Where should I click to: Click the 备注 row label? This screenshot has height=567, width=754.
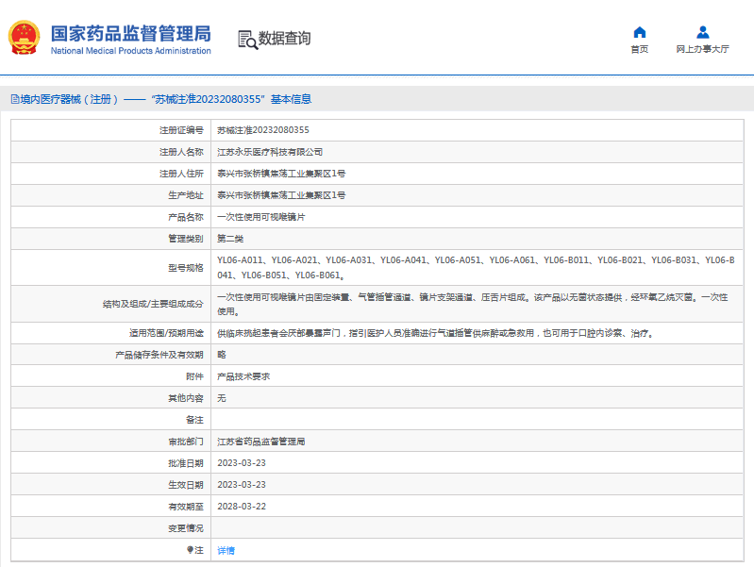[194, 420]
